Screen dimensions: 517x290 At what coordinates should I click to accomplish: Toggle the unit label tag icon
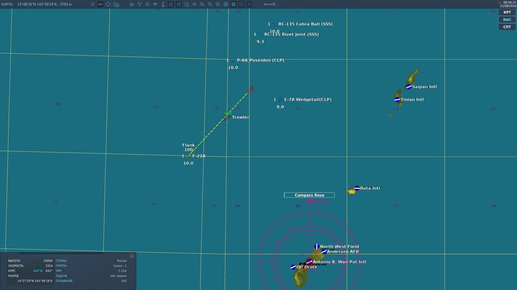tap(100, 4)
